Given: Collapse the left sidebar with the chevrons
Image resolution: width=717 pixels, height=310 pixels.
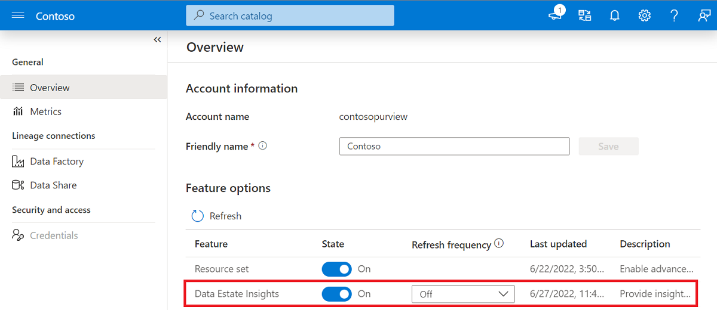Looking at the screenshot, I should [157, 40].
